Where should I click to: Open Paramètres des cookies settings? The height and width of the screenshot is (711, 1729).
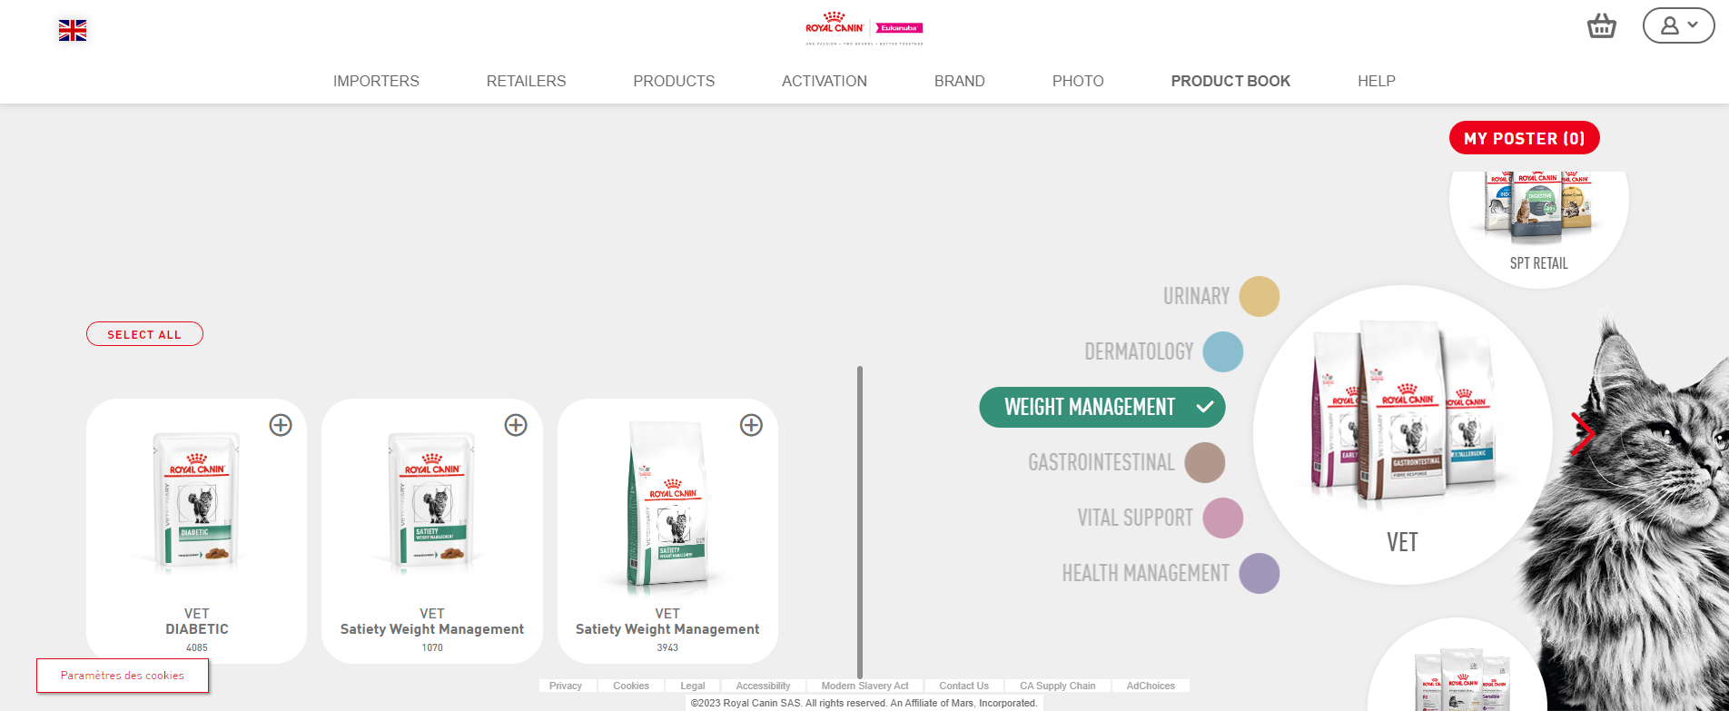click(123, 676)
